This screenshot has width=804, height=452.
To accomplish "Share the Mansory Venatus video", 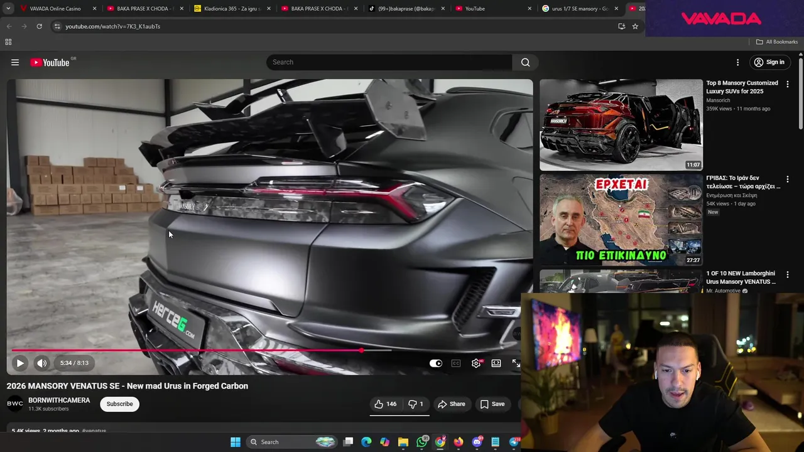I will [x=451, y=404].
